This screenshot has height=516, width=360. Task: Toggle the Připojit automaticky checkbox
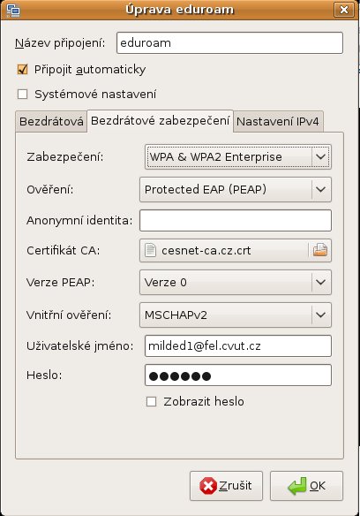22,70
